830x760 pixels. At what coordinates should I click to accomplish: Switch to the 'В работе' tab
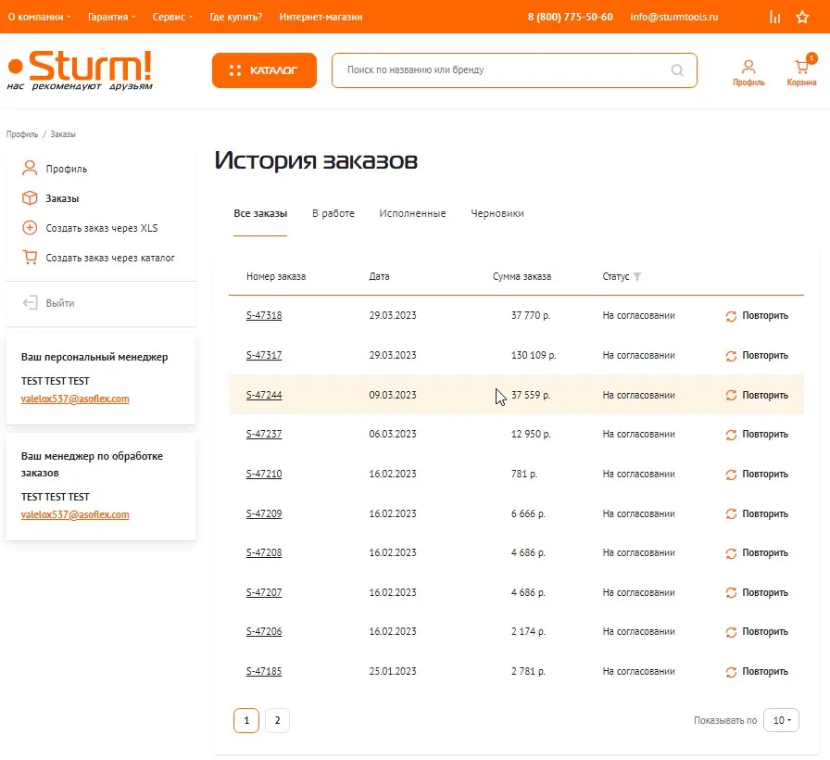pos(333,214)
